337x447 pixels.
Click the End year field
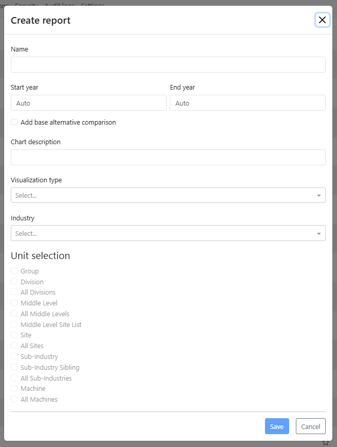coord(247,103)
